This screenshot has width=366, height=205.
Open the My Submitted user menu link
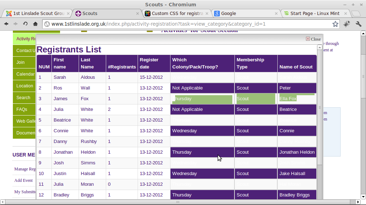pyautogui.click(x=25, y=192)
